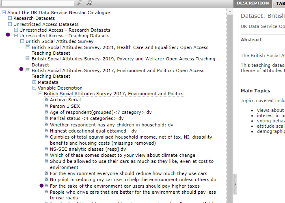Click Unrestricted Access - Teaching Datasets label
285x203 pixels.
[x=65, y=36]
